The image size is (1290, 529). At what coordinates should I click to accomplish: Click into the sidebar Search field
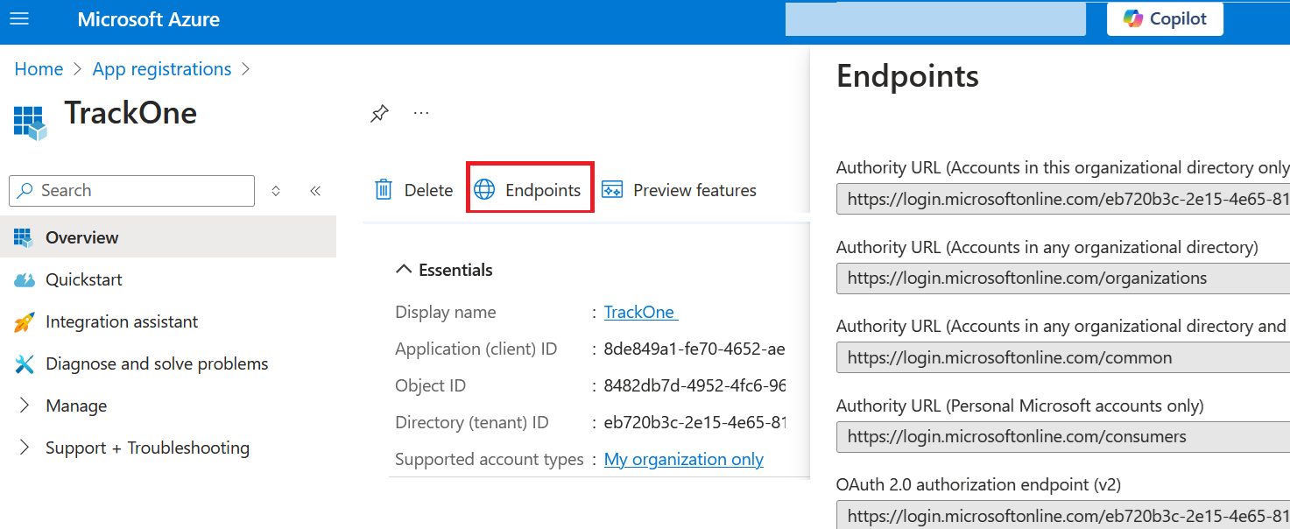[x=131, y=190]
